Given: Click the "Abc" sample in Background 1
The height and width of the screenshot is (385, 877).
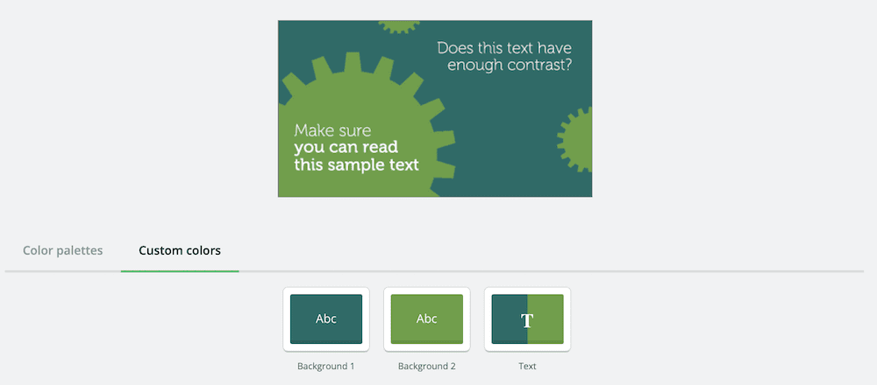Looking at the screenshot, I should 326,319.
